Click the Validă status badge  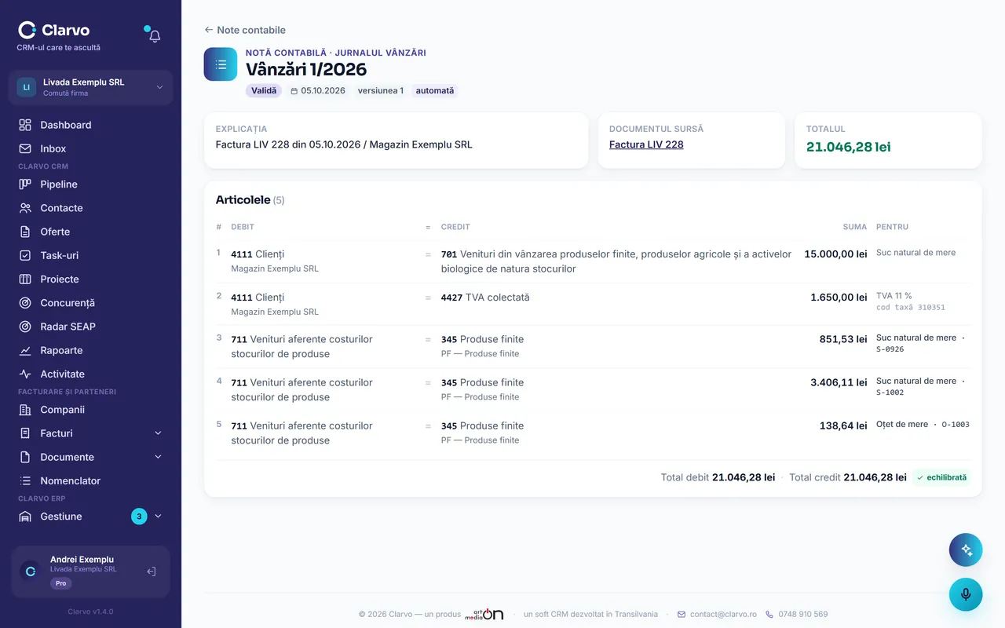(x=264, y=90)
